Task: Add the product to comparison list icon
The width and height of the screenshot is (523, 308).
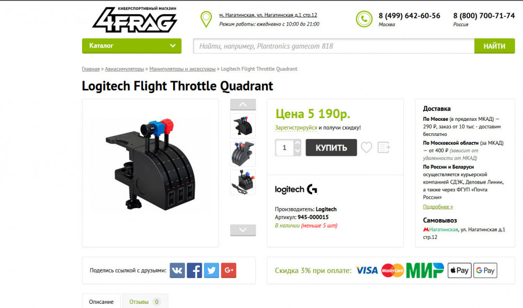Action: coord(383,147)
